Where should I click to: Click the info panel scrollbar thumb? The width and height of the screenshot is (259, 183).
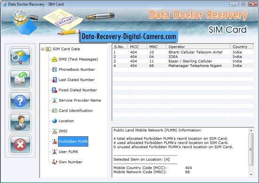click(251, 149)
